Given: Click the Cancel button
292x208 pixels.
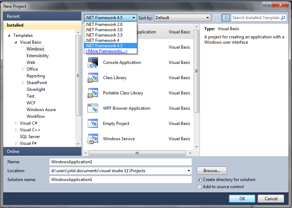Looking at the screenshot, I should pyautogui.click(x=271, y=199).
